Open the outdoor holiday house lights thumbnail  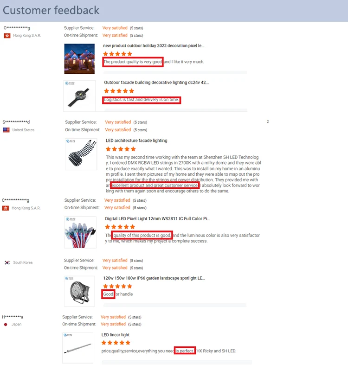79,59
